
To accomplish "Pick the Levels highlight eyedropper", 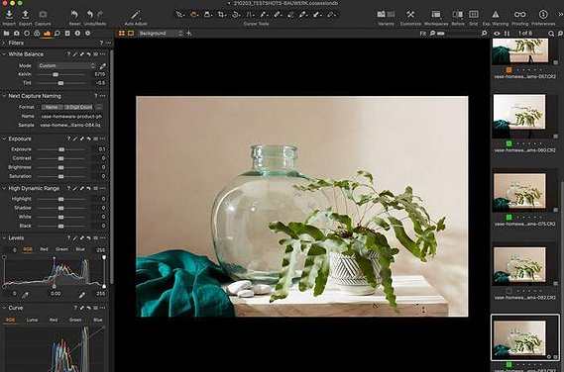I will [81, 295].
